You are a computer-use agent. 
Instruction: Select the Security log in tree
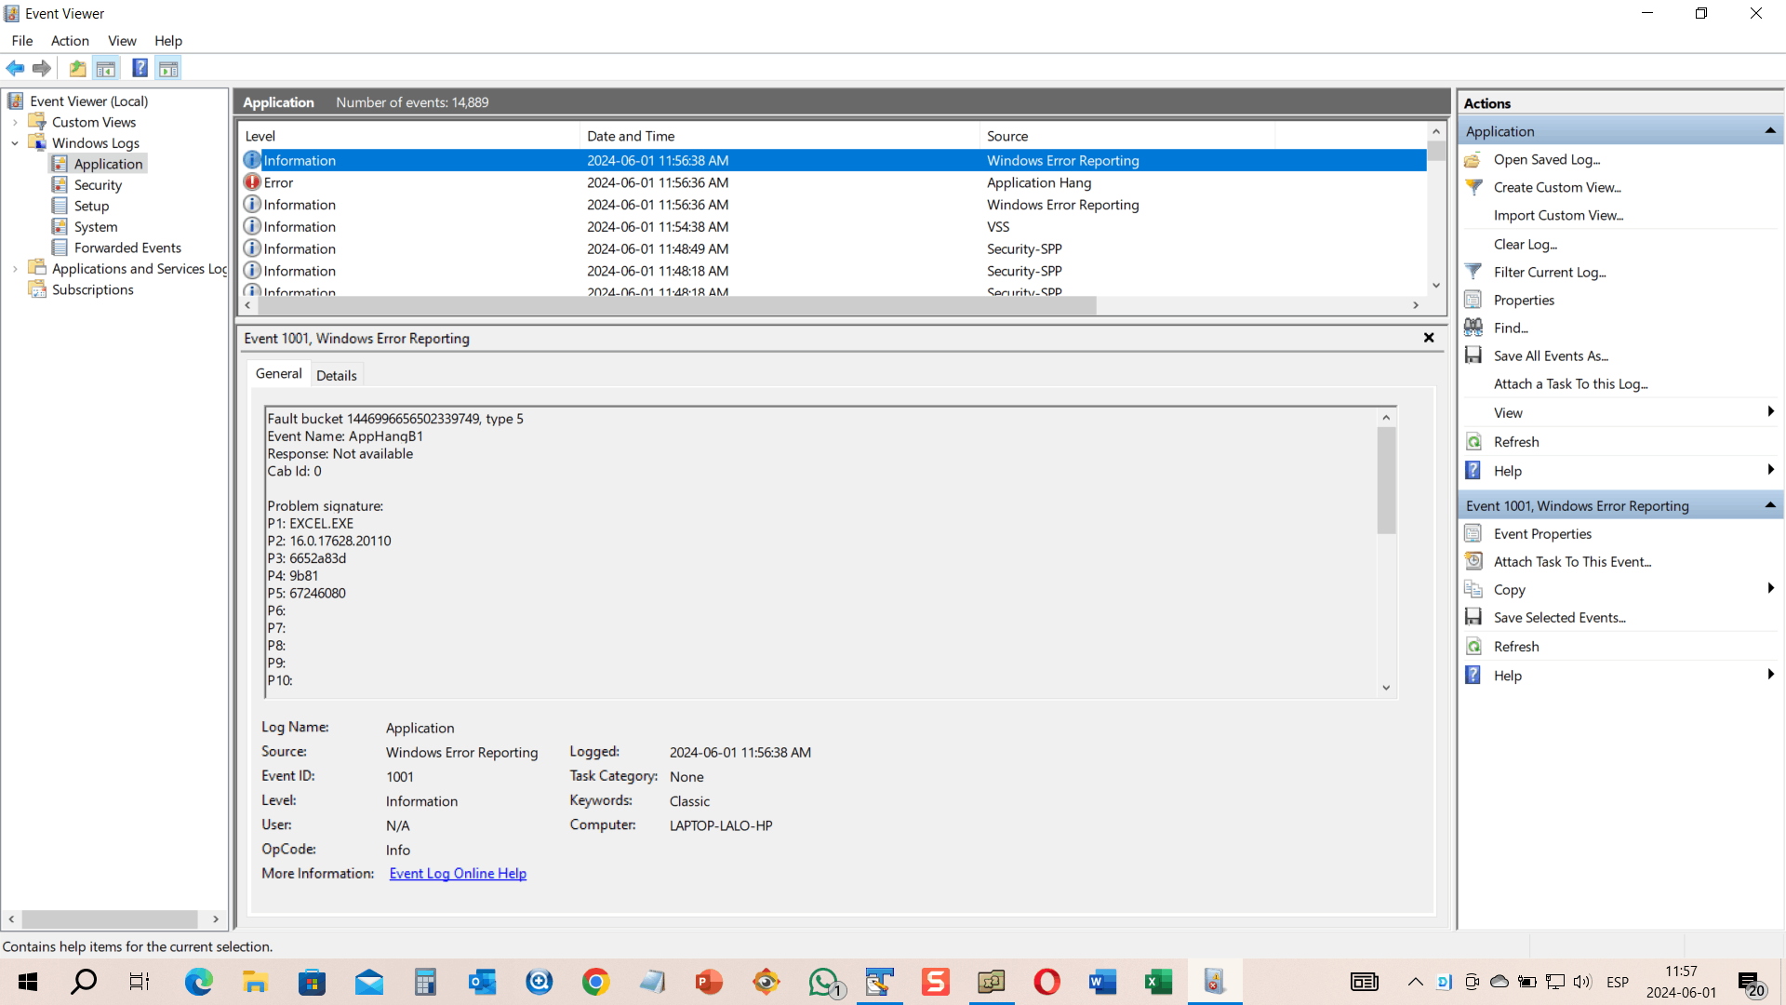[98, 185]
